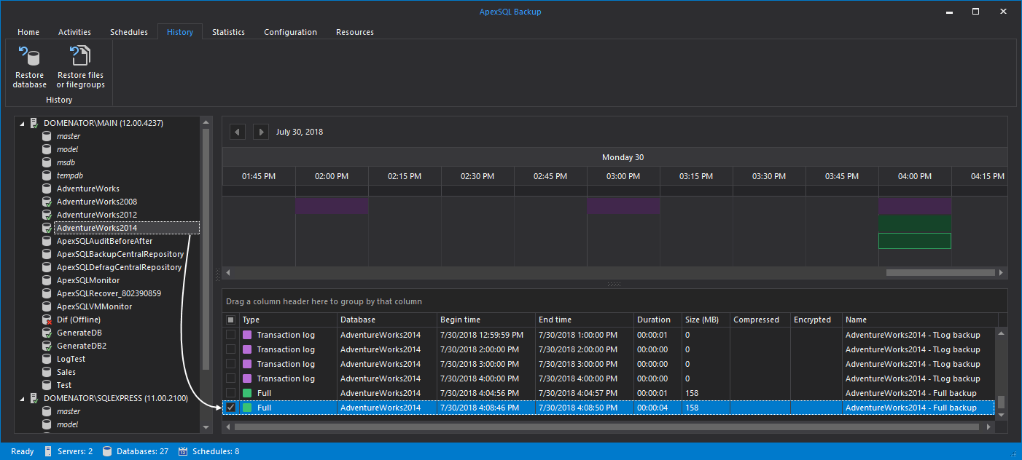Check the 12:59:59 PM Transaction log row

231,335
